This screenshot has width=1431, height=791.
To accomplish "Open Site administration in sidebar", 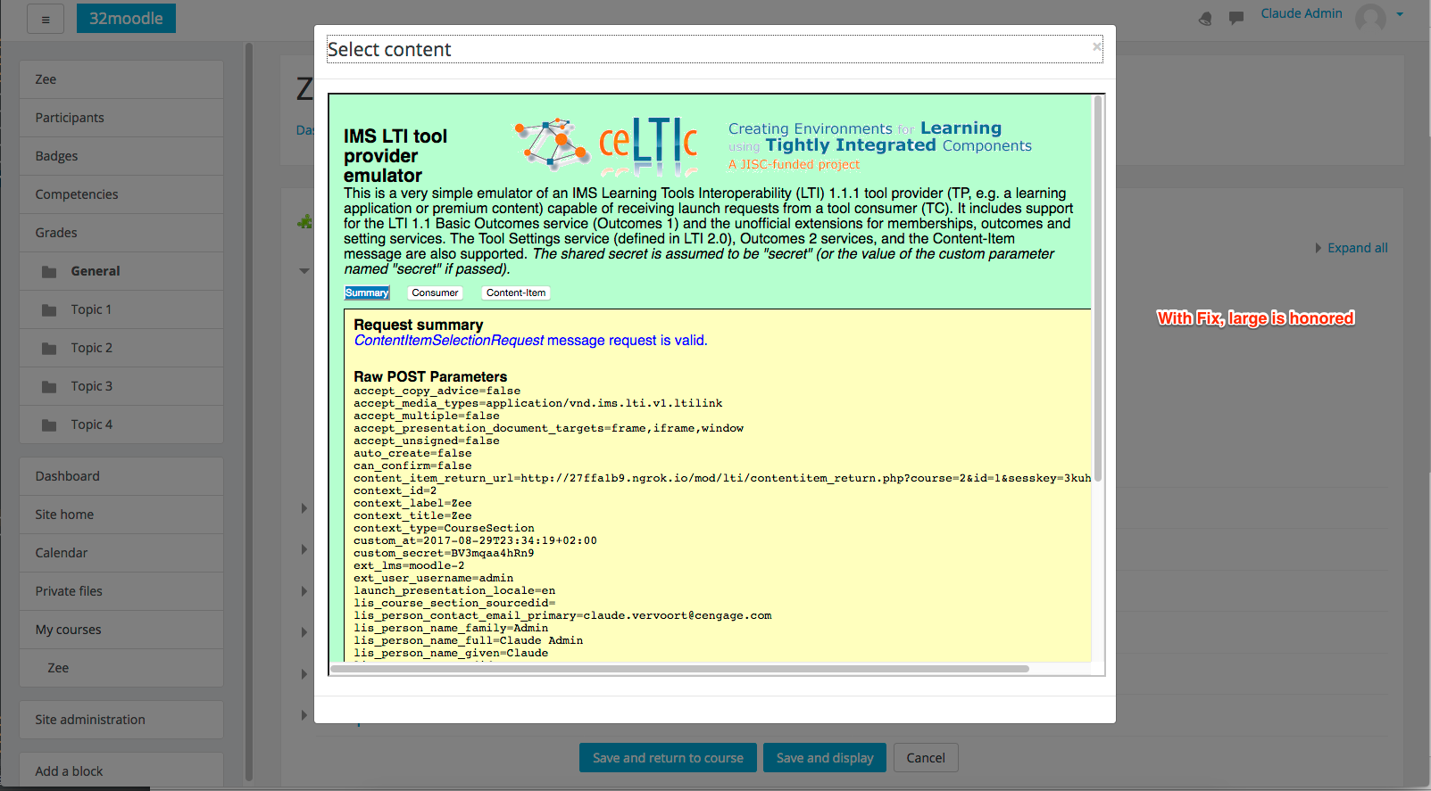I will pyautogui.click(x=121, y=720).
